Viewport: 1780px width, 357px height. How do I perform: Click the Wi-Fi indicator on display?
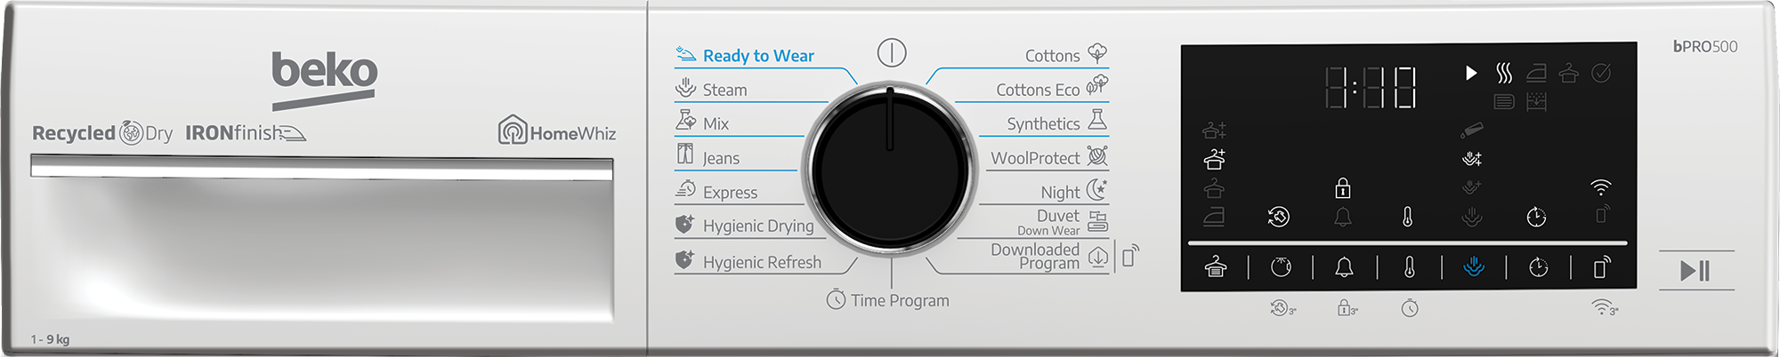pyautogui.click(x=1601, y=186)
